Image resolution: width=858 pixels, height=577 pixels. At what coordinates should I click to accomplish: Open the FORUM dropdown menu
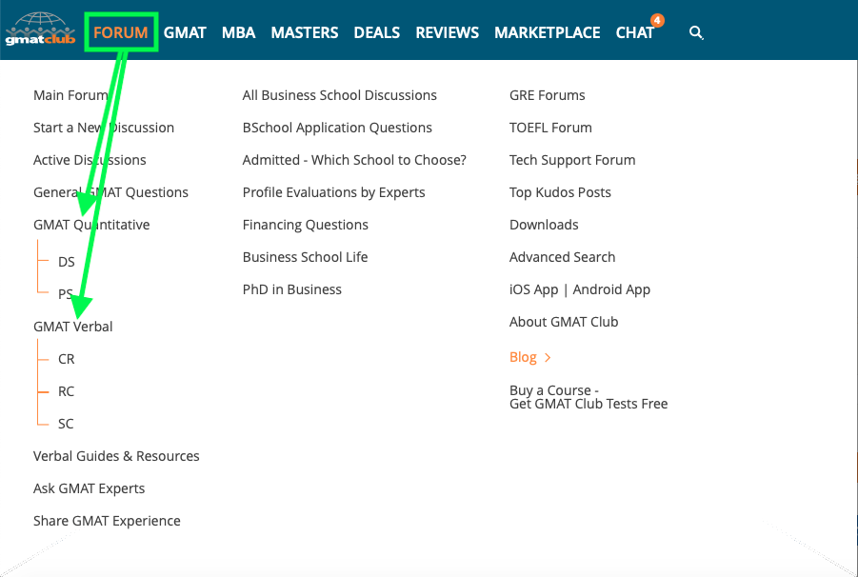(x=121, y=31)
